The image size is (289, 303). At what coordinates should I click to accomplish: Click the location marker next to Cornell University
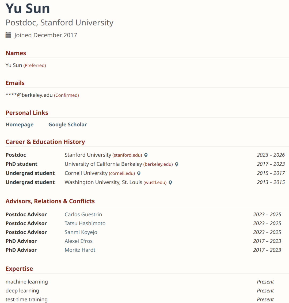point(139,173)
